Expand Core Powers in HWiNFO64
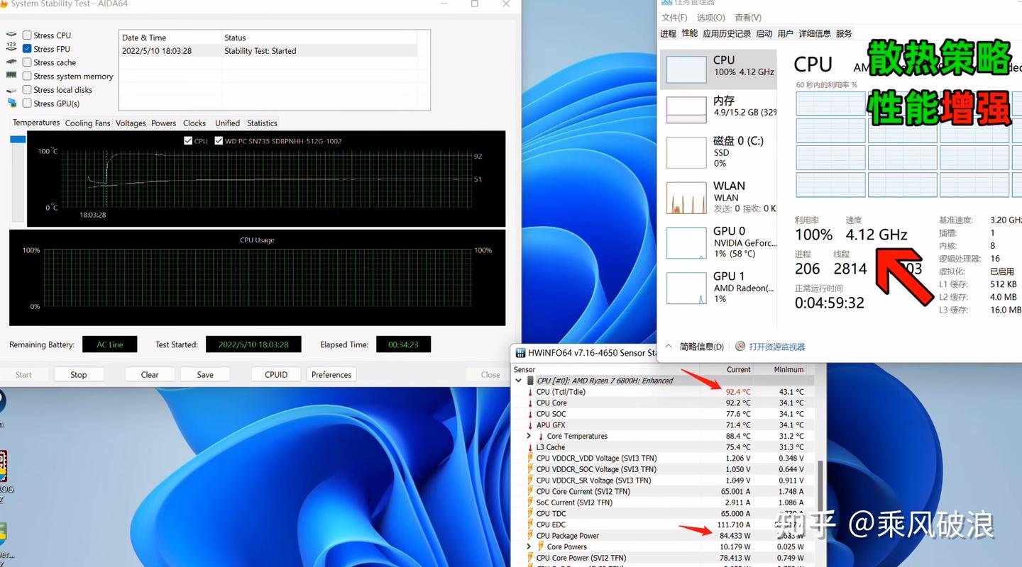Viewport: 1022px width, 567px height. click(528, 546)
